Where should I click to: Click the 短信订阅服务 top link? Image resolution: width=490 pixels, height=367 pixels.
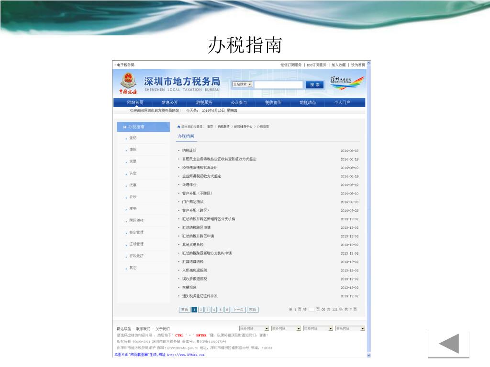[291, 65]
